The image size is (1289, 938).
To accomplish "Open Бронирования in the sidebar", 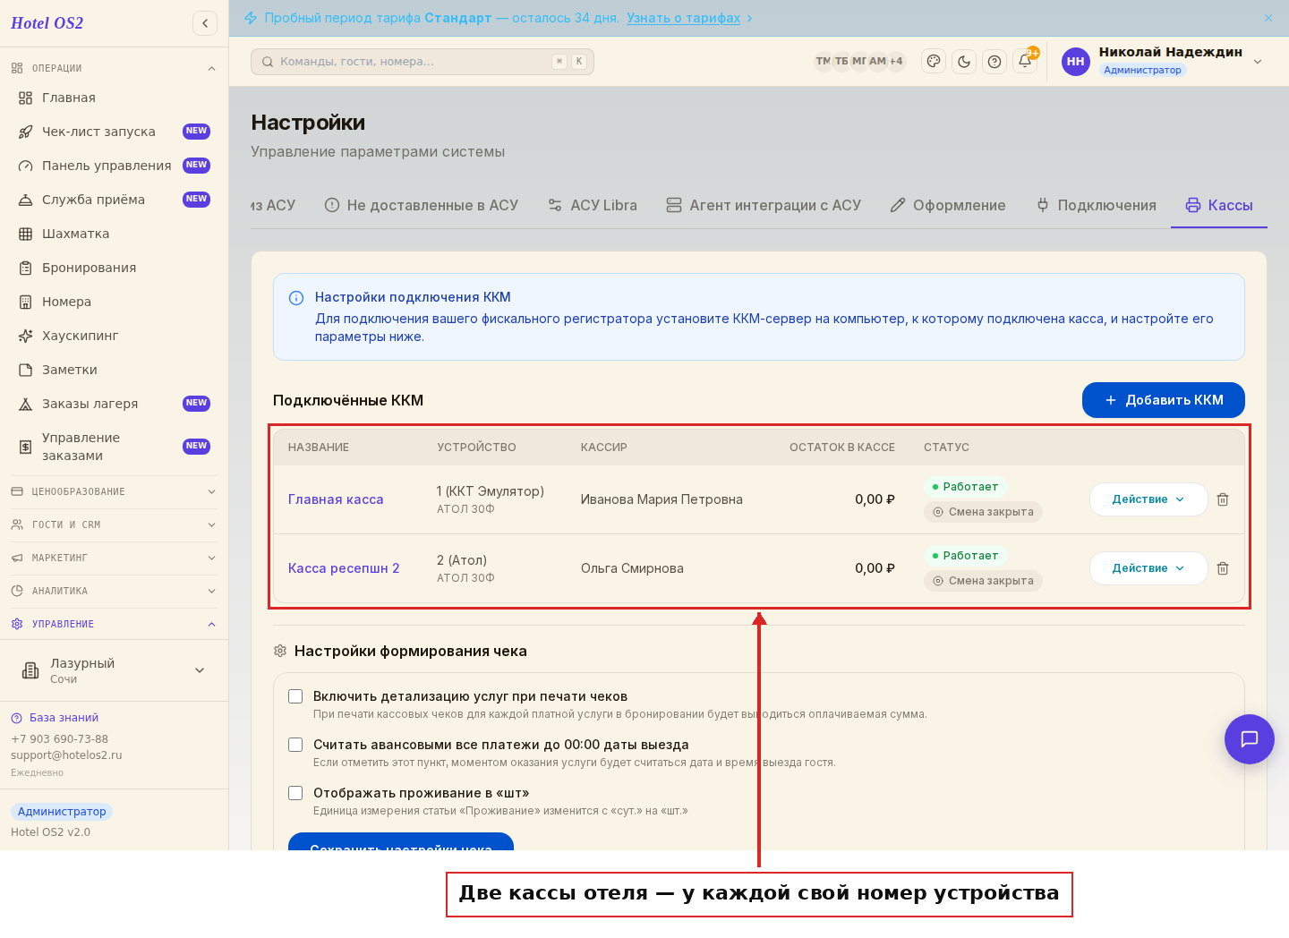I will [x=115, y=268].
